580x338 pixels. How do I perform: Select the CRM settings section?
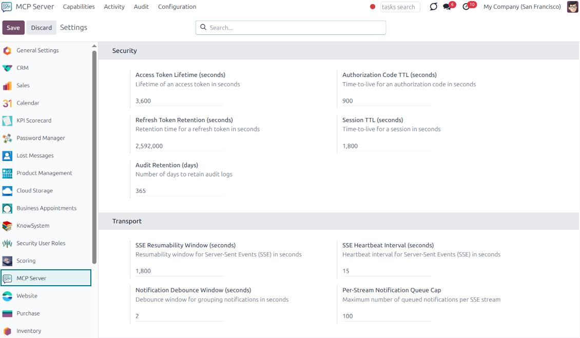pyautogui.click(x=23, y=68)
